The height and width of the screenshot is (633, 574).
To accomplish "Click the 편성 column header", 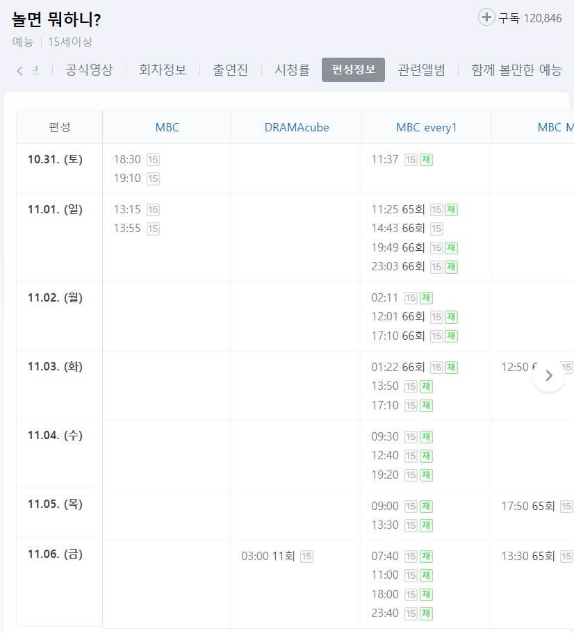I will pyautogui.click(x=59, y=128).
